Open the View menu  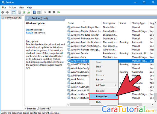coord(21,7)
